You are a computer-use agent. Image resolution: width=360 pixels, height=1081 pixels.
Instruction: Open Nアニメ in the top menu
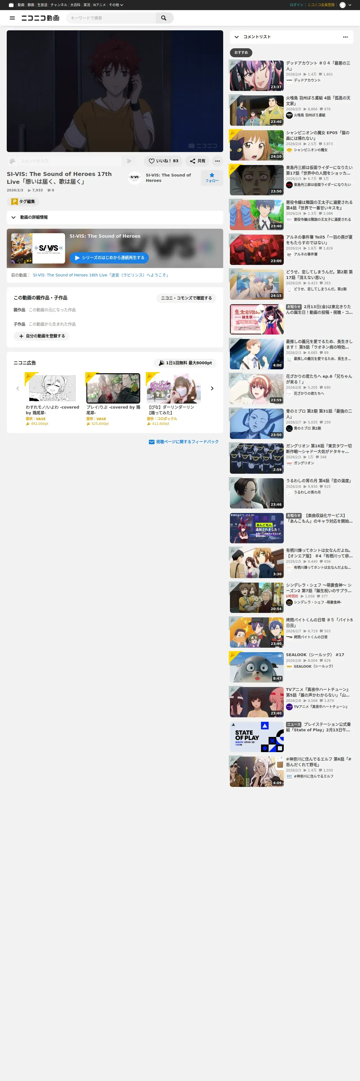pyautogui.click(x=99, y=5)
